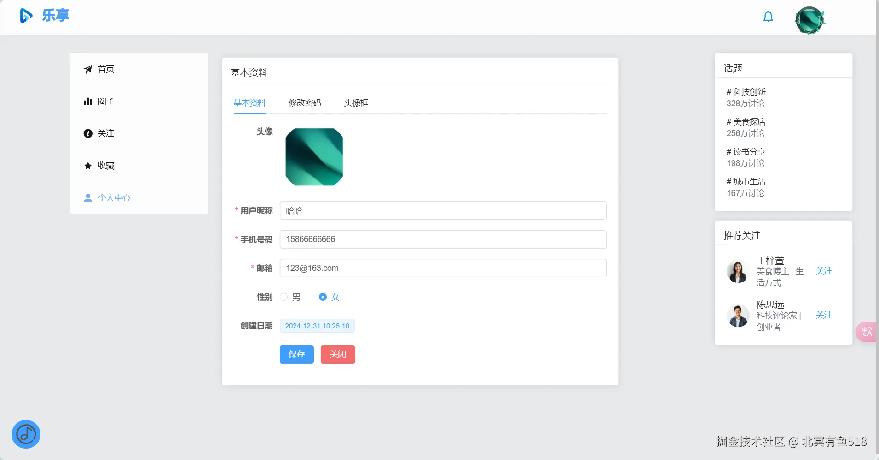Click the 乐享 logo icon
This screenshot has width=879, height=460.
(26, 16)
